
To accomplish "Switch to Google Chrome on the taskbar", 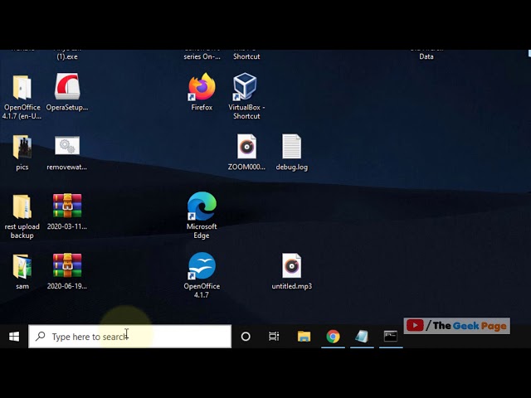I will point(333,337).
